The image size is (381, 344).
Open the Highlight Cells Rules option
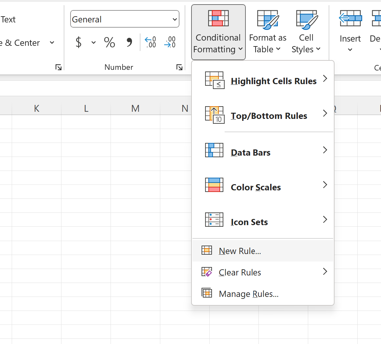(x=273, y=81)
